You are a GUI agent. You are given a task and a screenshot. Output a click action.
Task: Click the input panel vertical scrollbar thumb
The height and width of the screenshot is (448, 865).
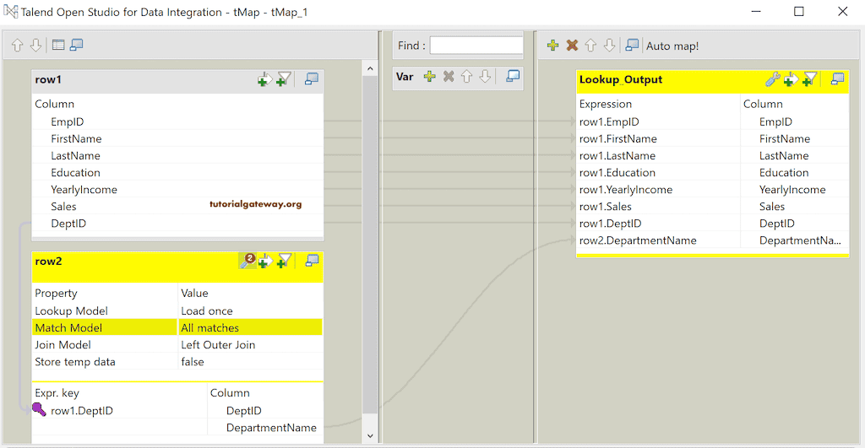coord(370,246)
